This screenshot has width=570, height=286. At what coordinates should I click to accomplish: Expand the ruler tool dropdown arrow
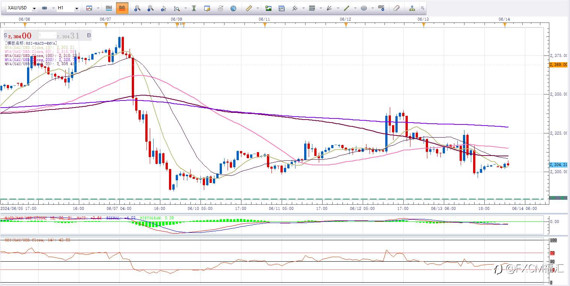pos(258,8)
